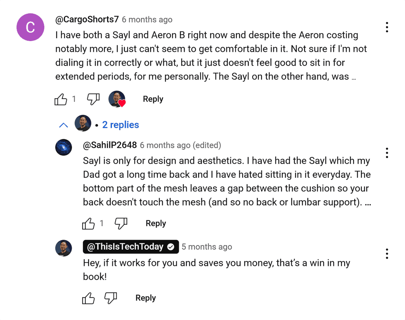
Task: Thumbs up the @ThisIsTechToday reply
Action: [88, 298]
